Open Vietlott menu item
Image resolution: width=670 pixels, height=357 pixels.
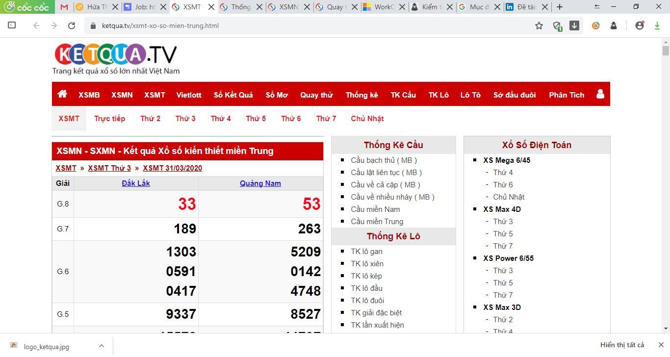(189, 95)
